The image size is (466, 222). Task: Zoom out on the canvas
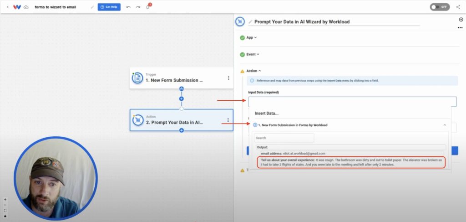(5, 205)
